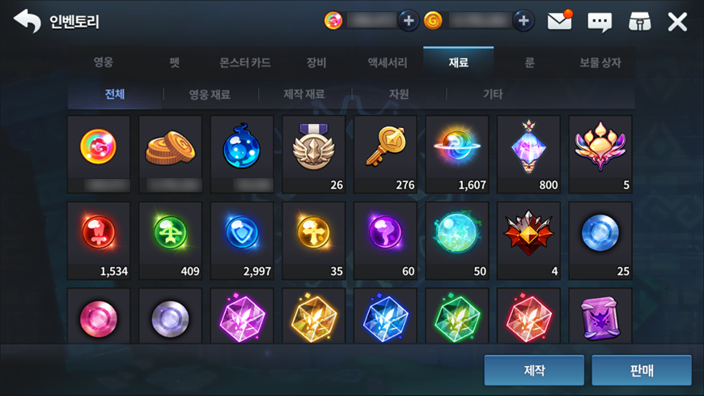This screenshot has height=396, width=704.
Task: Open the shop stall icon
Action: coord(640,22)
